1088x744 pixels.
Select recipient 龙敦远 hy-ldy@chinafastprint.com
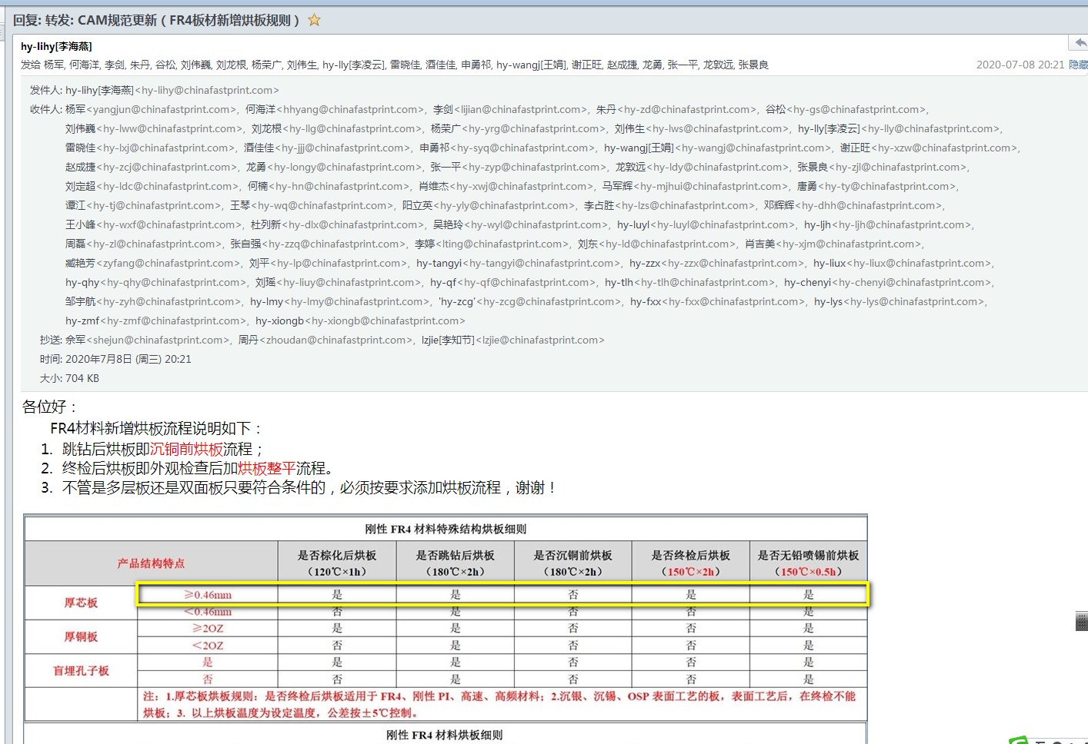702,168
